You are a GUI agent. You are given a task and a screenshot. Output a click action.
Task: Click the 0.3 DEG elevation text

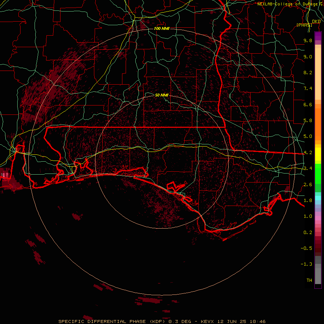[180, 321]
